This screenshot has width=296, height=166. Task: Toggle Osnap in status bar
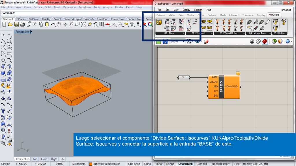(170, 164)
